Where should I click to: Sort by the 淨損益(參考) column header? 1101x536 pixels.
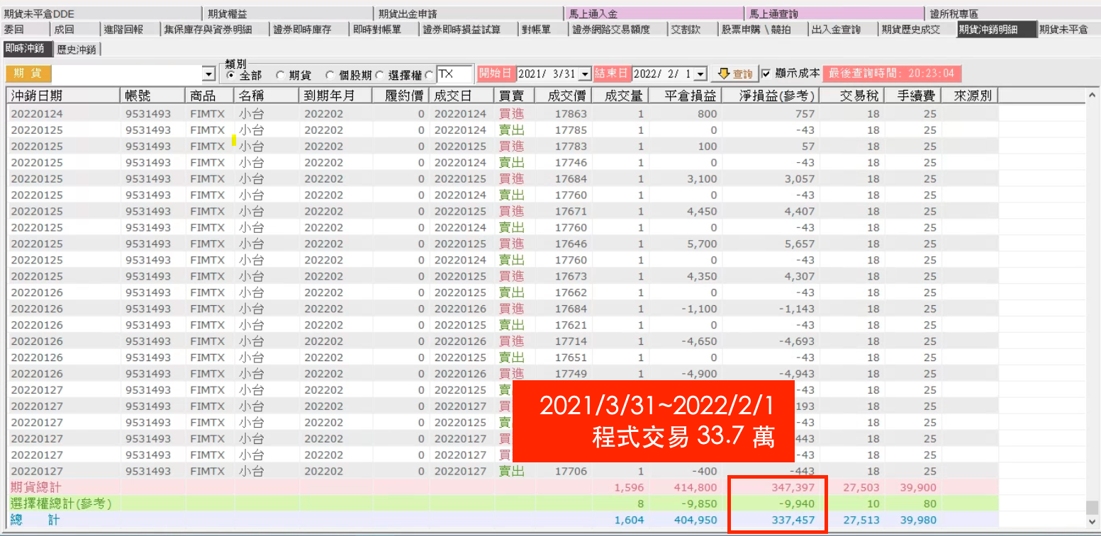click(772, 96)
